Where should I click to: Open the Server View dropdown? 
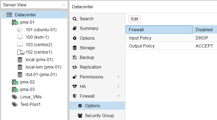tap(64, 5)
